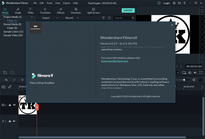Viewport: 205px width, 139px height.
Task: Select the Split Screen tab
Action: coord(93,10)
